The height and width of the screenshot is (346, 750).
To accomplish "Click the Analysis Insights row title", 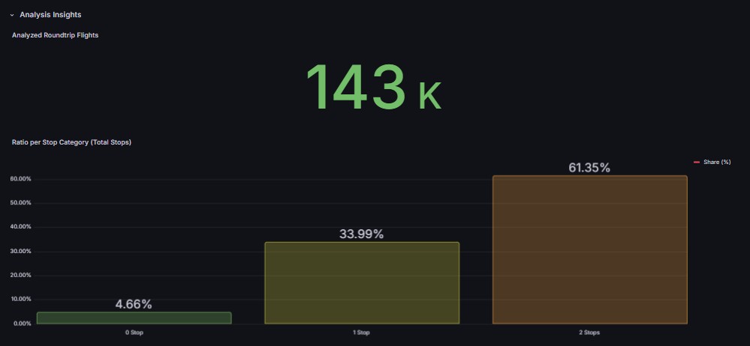I will [50, 14].
